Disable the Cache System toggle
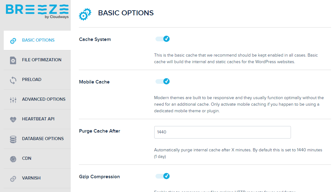Image resolution: width=336 pixels, height=192 pixels. [x=163, y=39]
